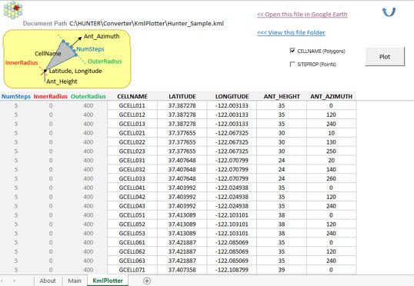Select cell GCELL023
The height and width of the screenshot is (286, 414).
point(132,151)
